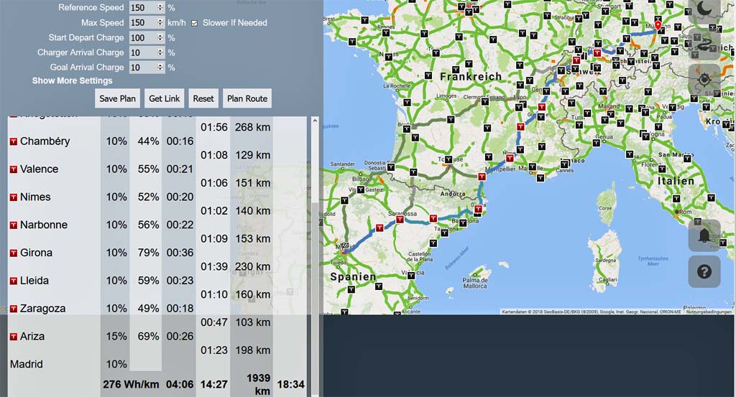The image size is (736, 397).
Task: Select the red destination pin near München
Action: pyautogui.click(x=658, y=24)
